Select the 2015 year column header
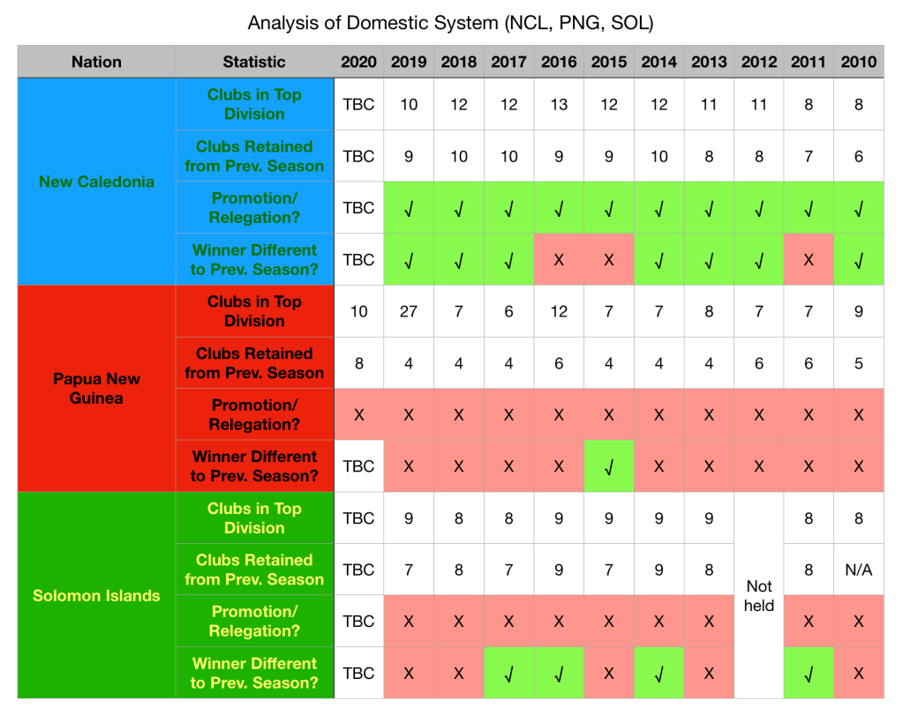 tap(608, 62)
